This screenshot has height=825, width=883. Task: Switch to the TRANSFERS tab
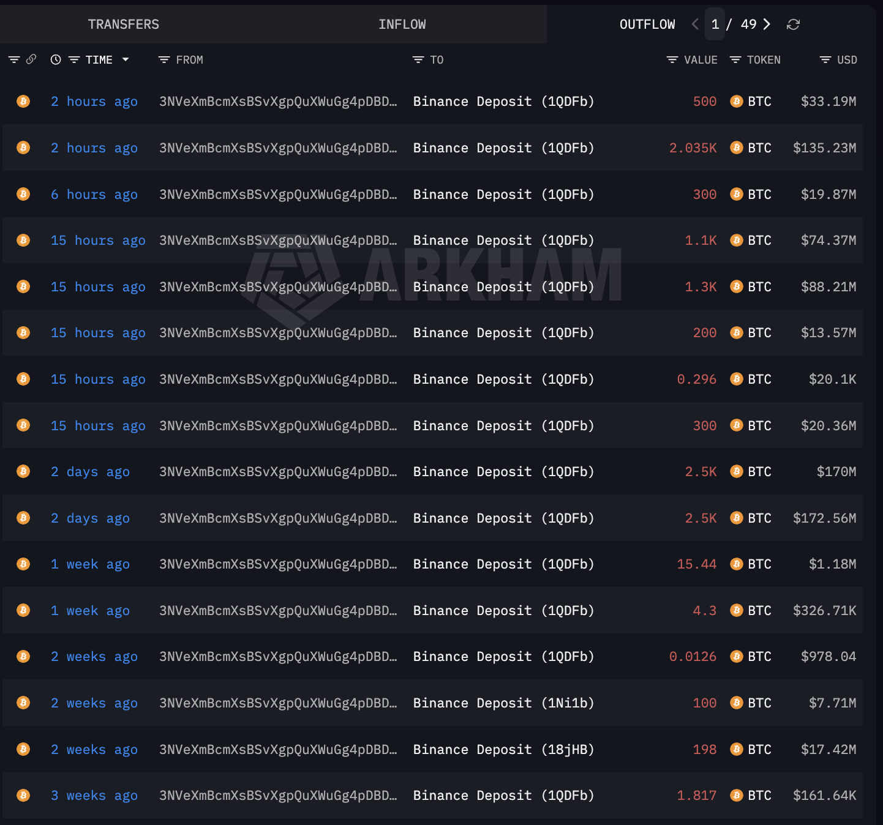point(124,24)
